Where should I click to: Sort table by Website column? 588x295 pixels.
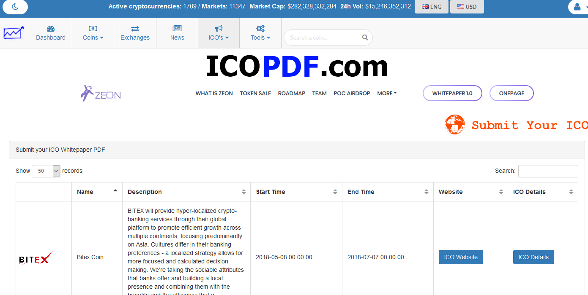click(x=470, y=192)
